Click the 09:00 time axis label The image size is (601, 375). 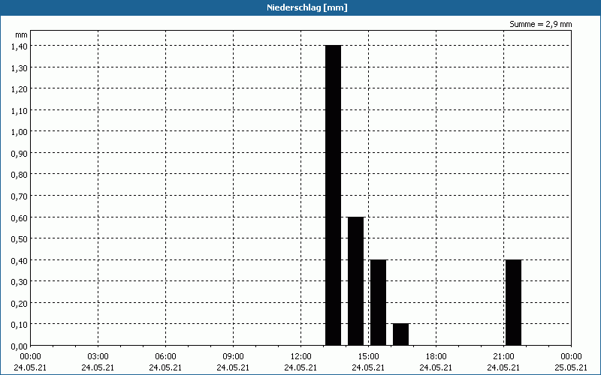(233, 357)
